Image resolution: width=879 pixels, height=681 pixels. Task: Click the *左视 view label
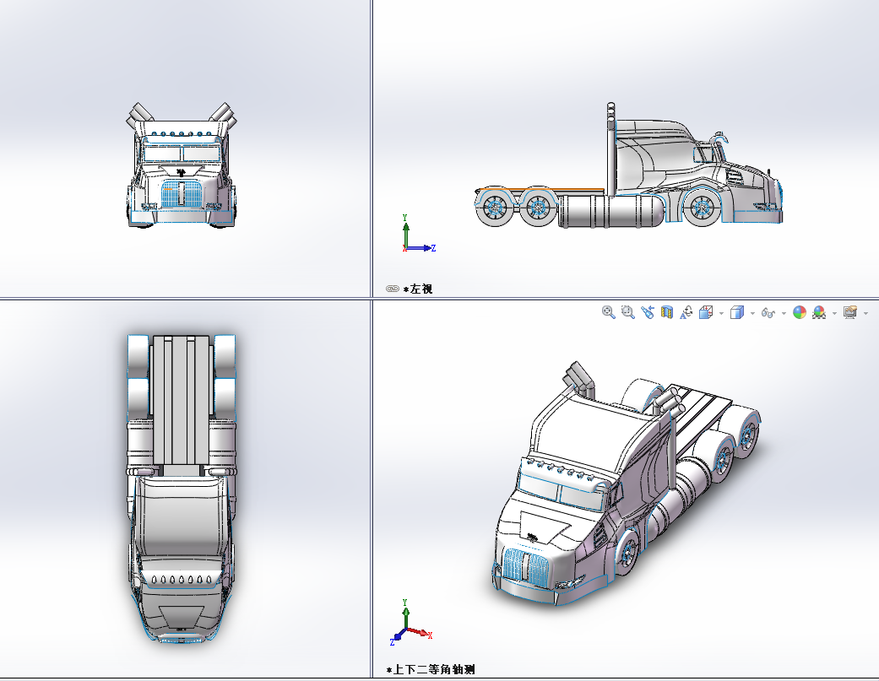(x=418, y=289)
